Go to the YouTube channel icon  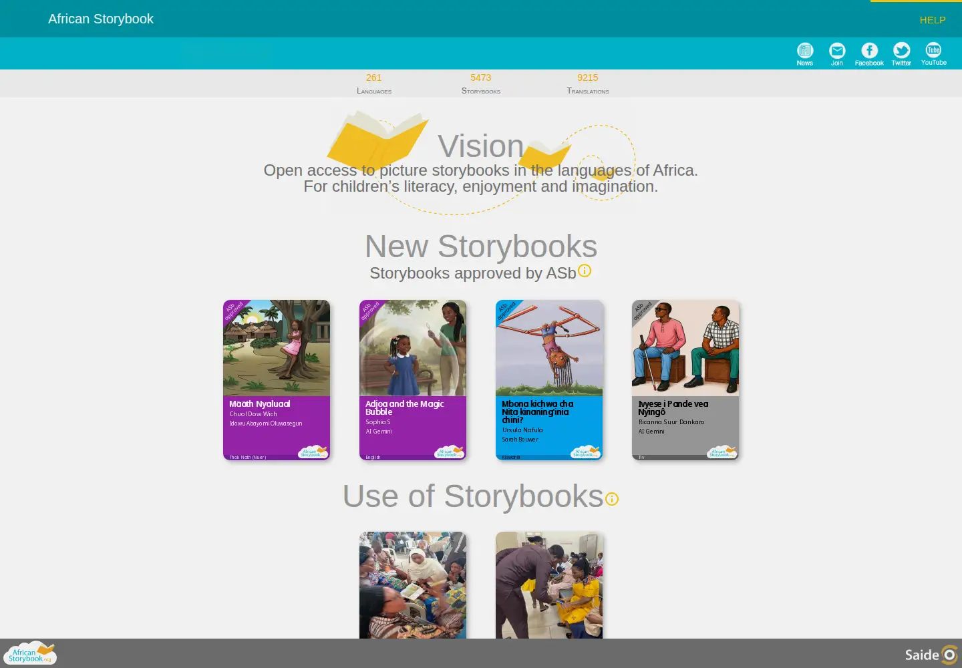[933, 53]
